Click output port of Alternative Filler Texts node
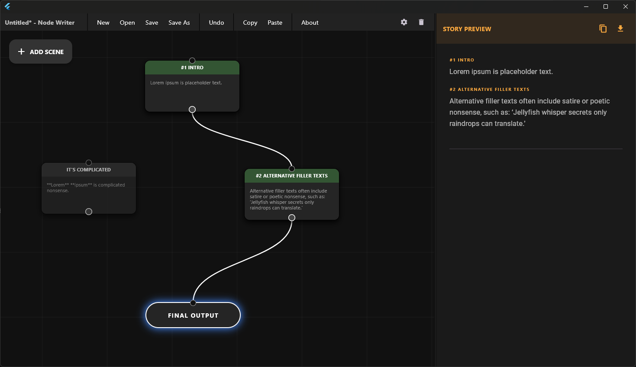Viewport: 636px width, 367px height. point(292,218)
